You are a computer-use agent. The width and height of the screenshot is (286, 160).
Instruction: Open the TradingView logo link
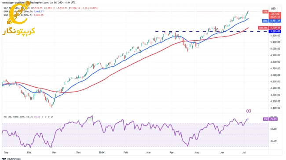[x=11, y=159]
